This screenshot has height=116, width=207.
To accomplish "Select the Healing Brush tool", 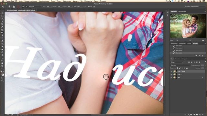I will coord(2,30).
